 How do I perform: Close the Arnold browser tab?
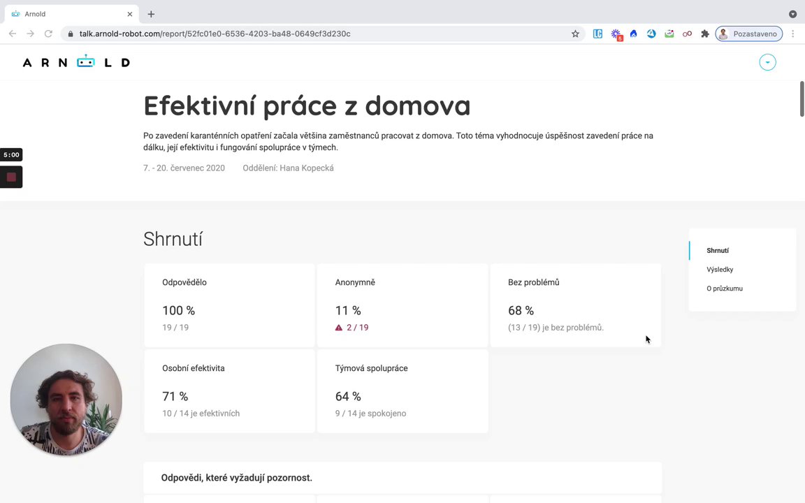pyautogui.click(x=129, y=14)
